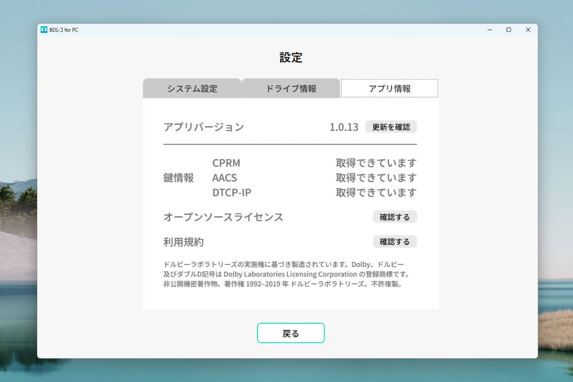Switch to the システム設定 tab
The width and height of the screenshot is (573, 382).
[193, 88]
